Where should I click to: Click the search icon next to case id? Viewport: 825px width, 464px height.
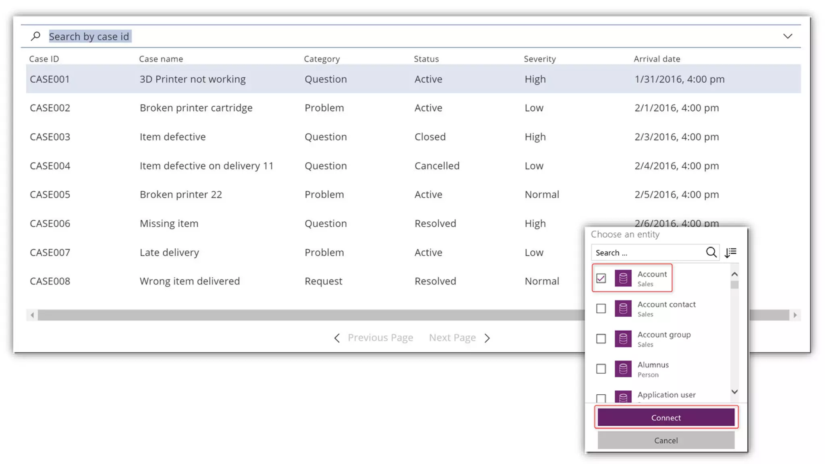point(35,36)
